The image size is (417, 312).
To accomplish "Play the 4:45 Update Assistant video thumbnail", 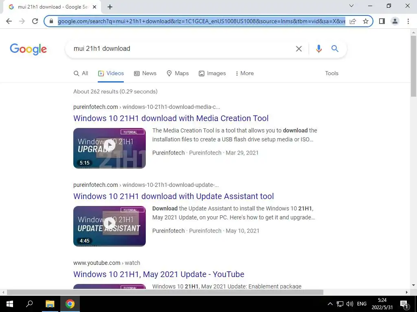I will pos(110,226).
